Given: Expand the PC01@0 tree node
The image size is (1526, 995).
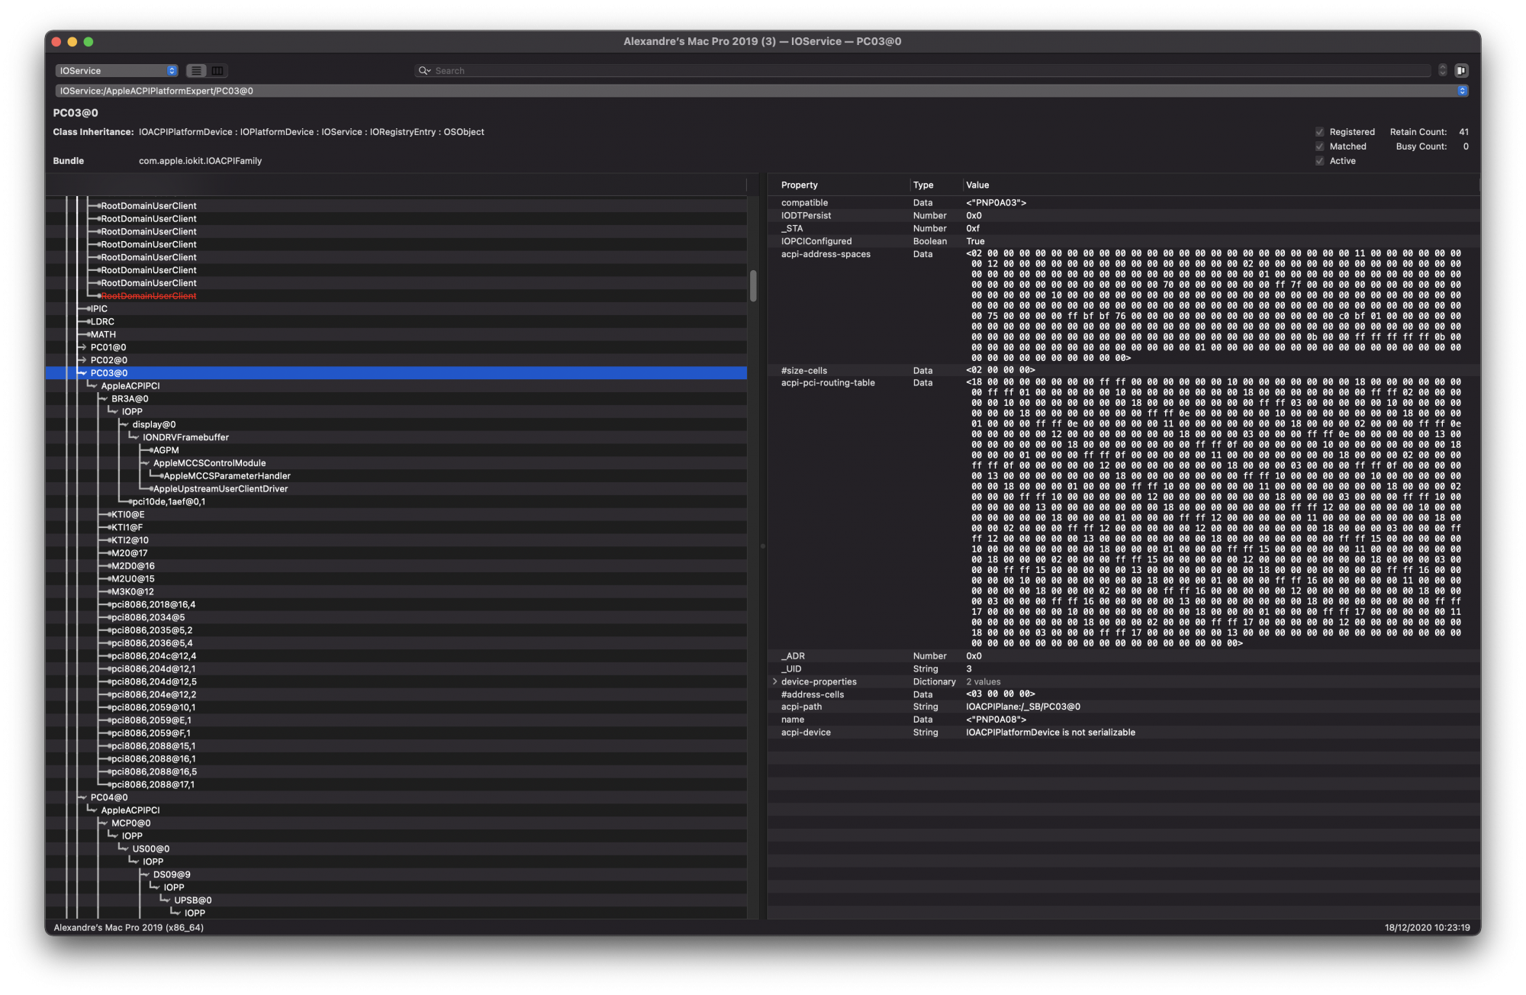Looking at the screenshot, I should click(x=82, y=348).
